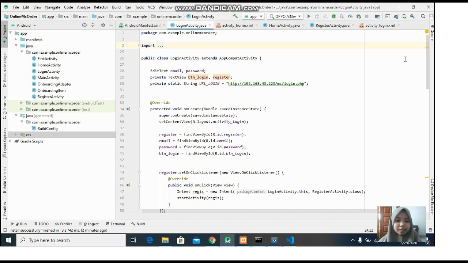The width and height of the screenshot is (468, 263).
Task: Open the Build tool window
Action: [x=138, y=224]
